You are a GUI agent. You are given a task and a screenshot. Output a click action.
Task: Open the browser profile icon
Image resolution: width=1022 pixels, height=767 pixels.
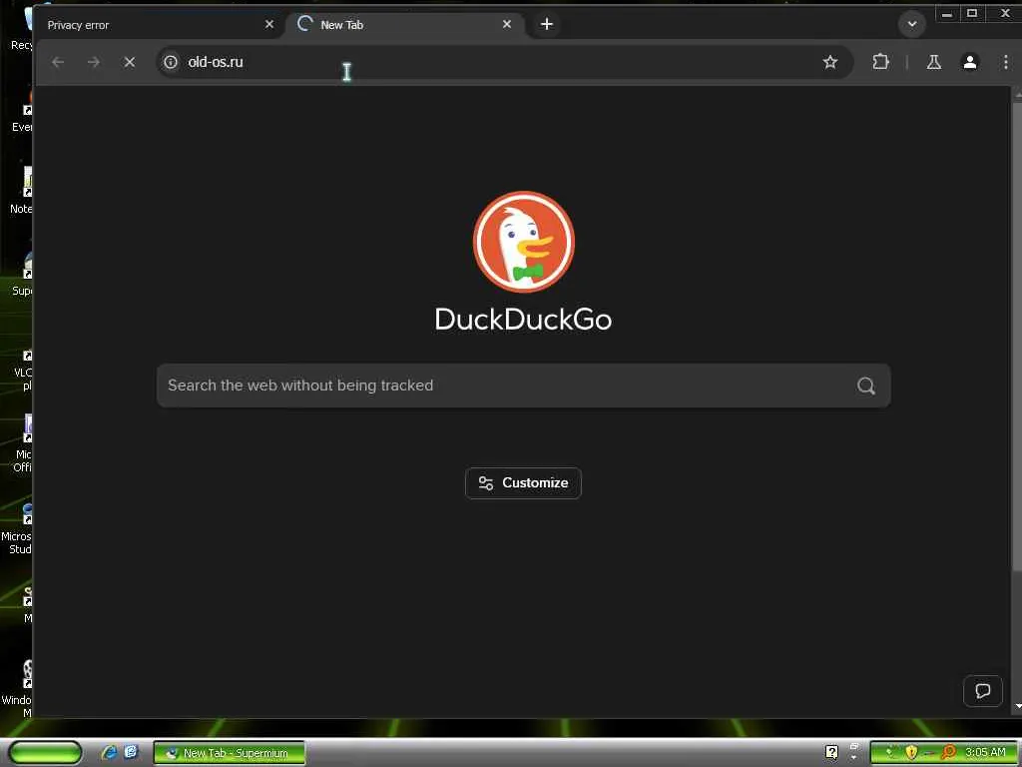click(x=970, y=62)
